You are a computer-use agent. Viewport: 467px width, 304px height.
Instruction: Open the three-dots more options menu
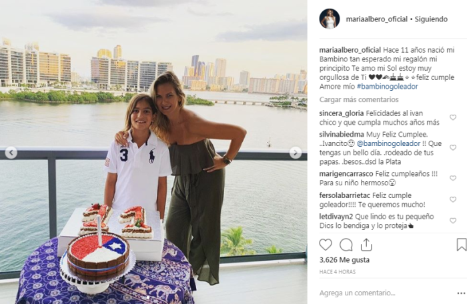(461, 293)
